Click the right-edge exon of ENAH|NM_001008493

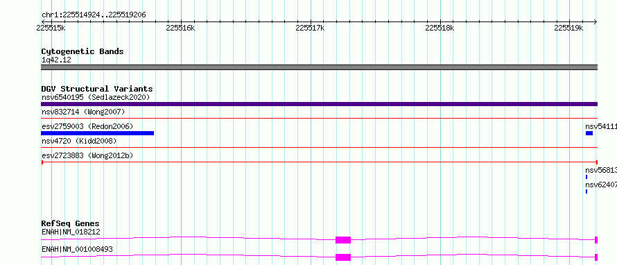(x=596, y=257)
